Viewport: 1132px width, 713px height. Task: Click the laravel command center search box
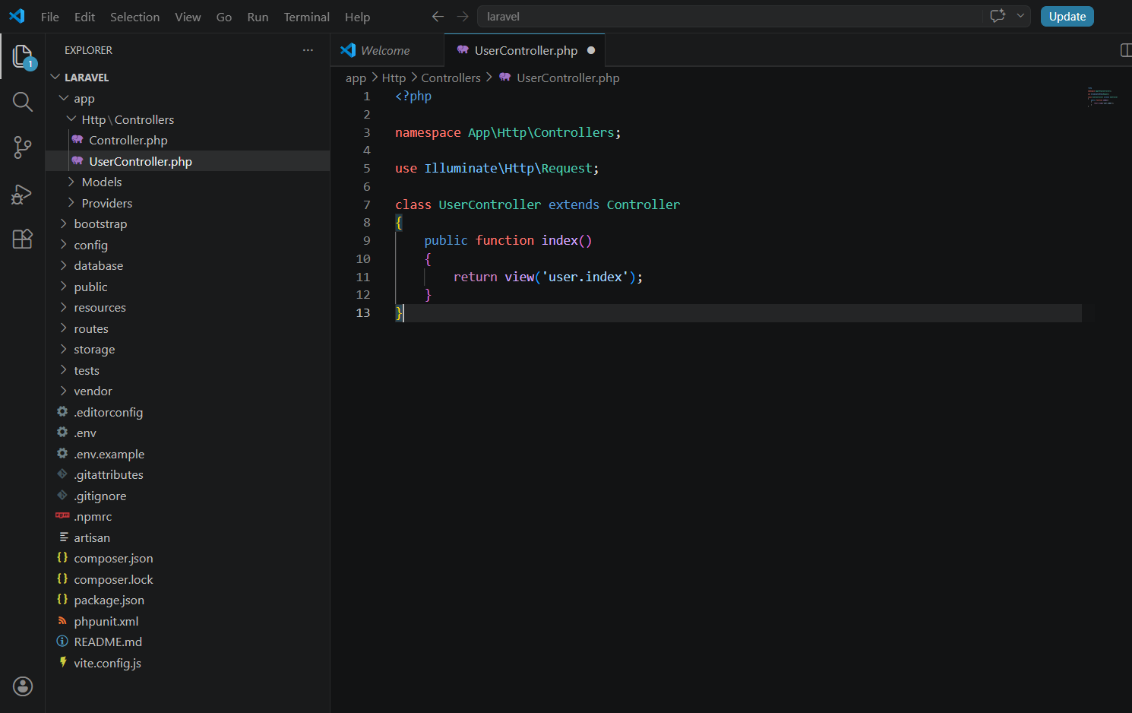tap(729, 16)
